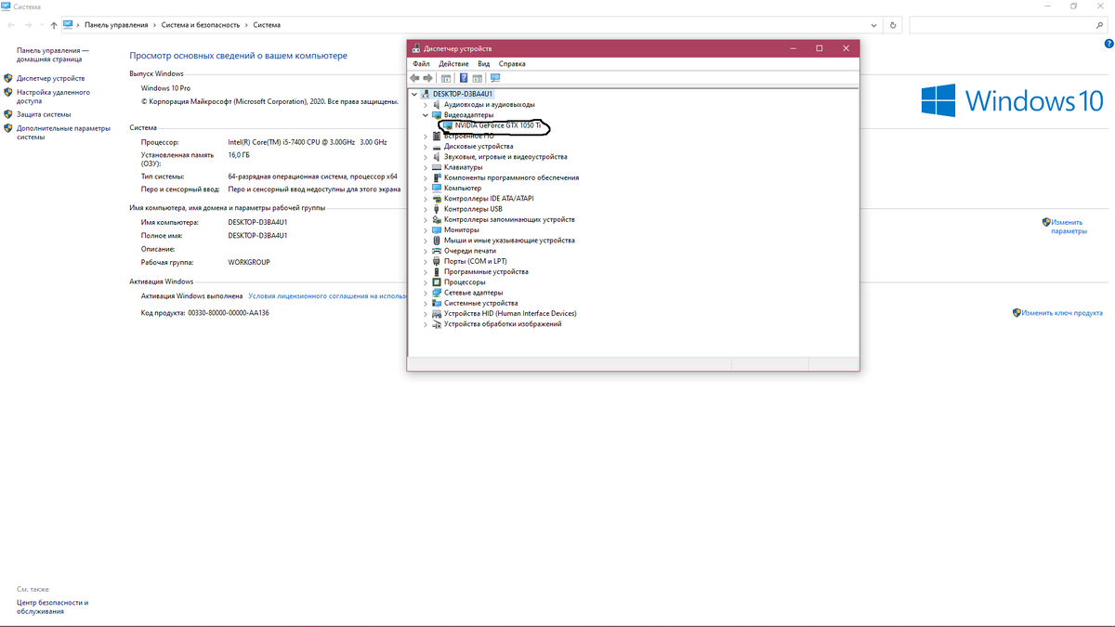Click the Intel Core i5-7400 processor text
Screen dimensions: 1115x627
point(308,142)
